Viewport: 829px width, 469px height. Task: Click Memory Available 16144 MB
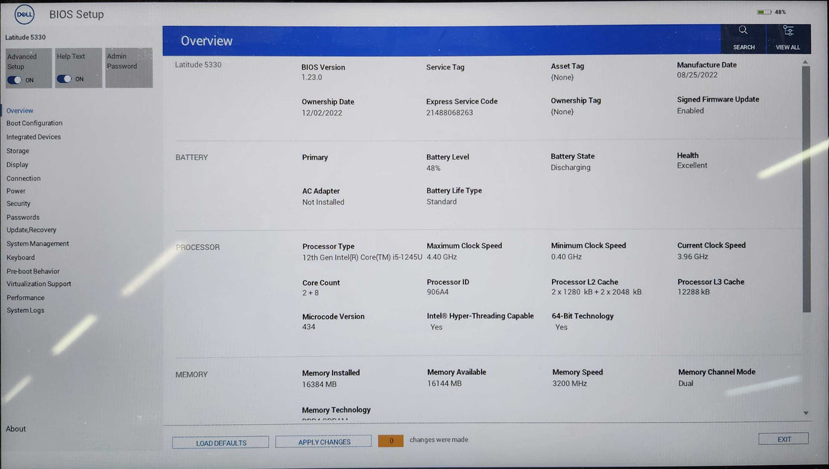pos(445,383)
